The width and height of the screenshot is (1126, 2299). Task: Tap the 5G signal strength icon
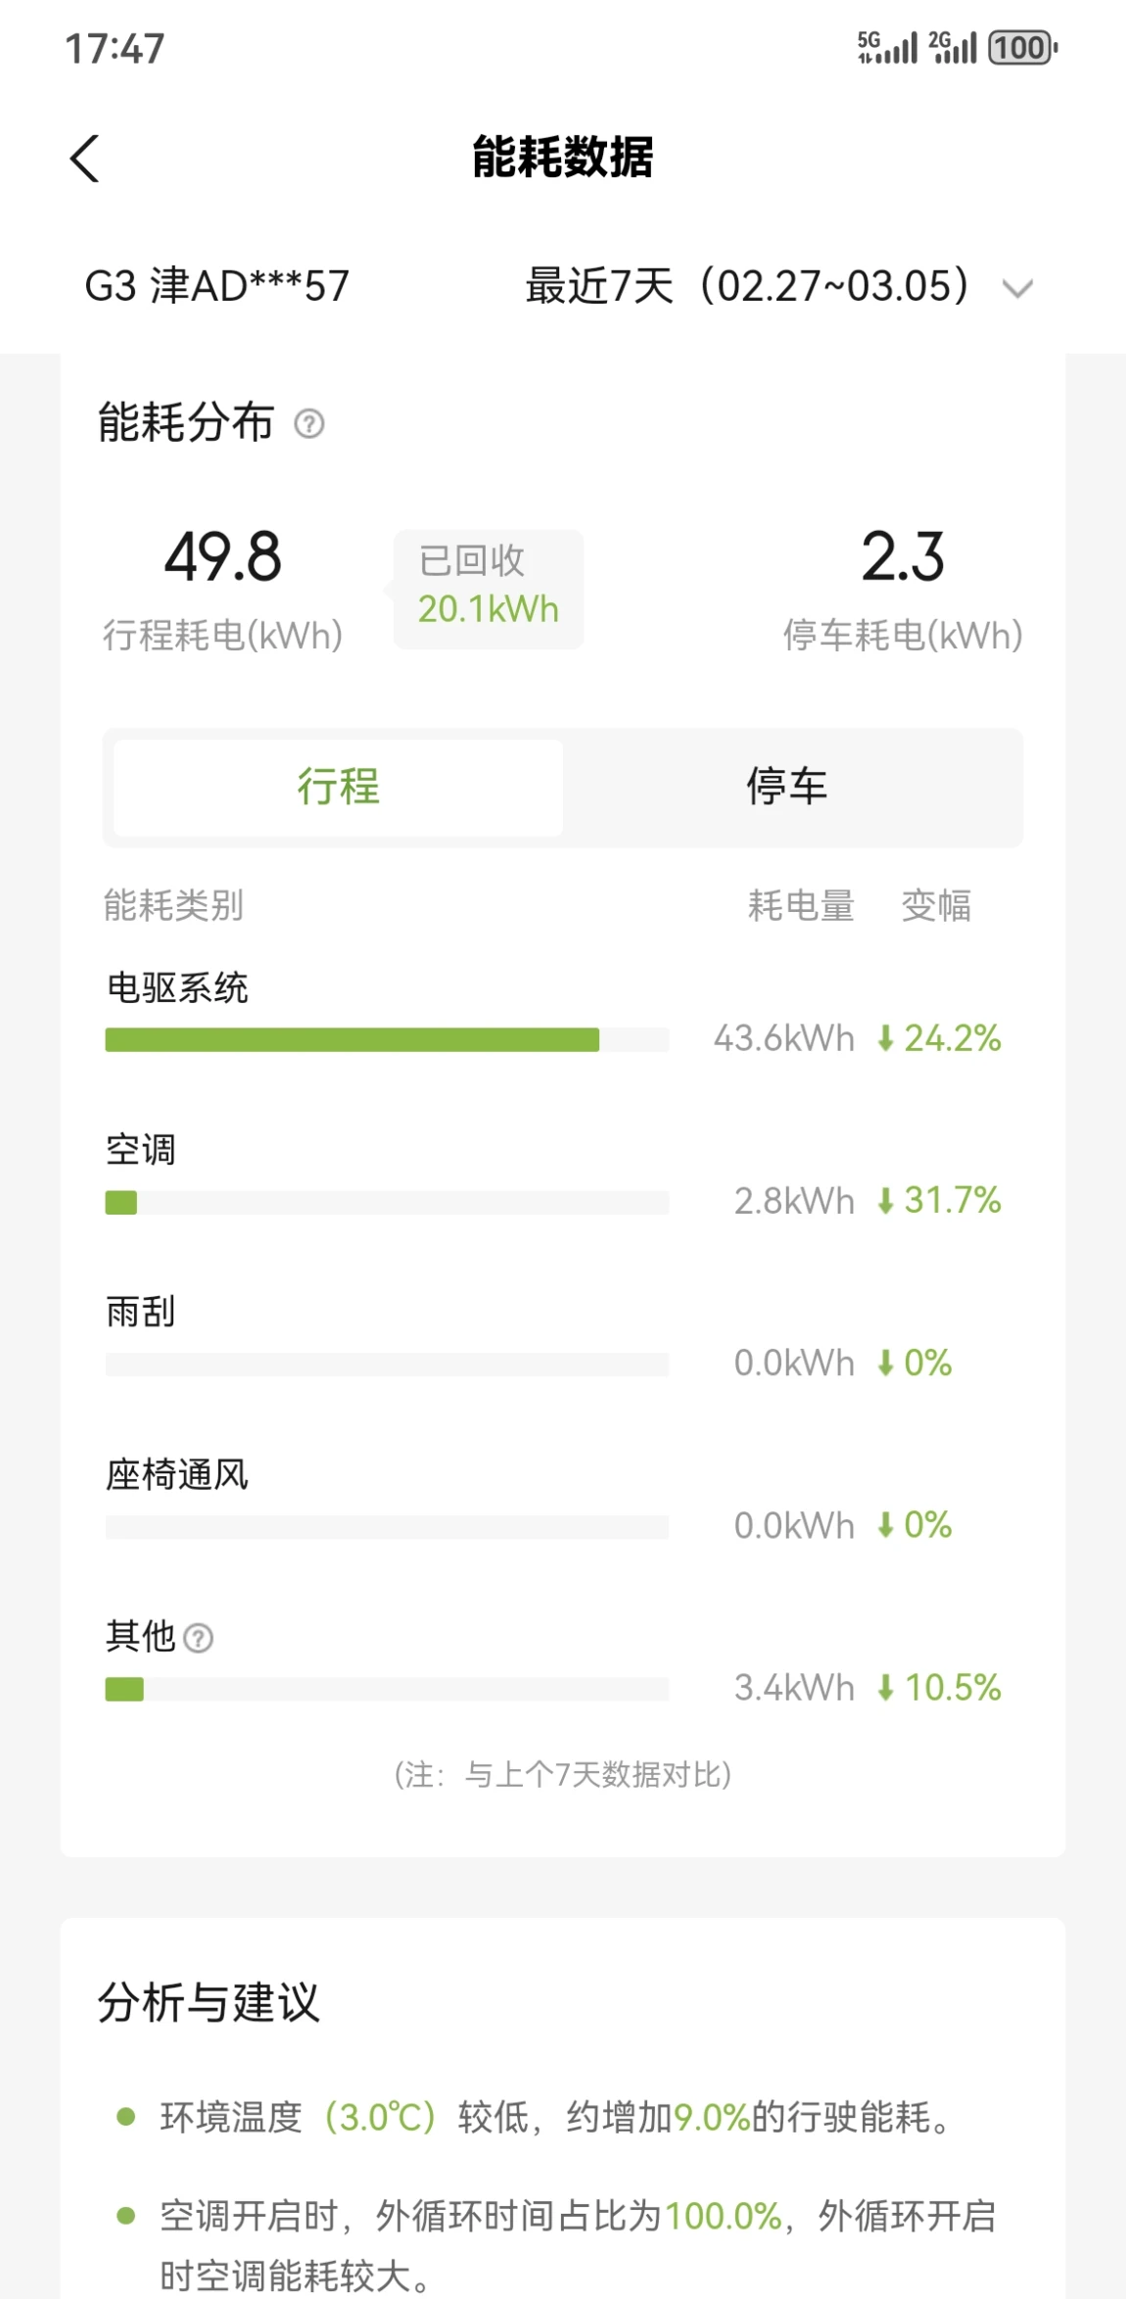[887, 47]
